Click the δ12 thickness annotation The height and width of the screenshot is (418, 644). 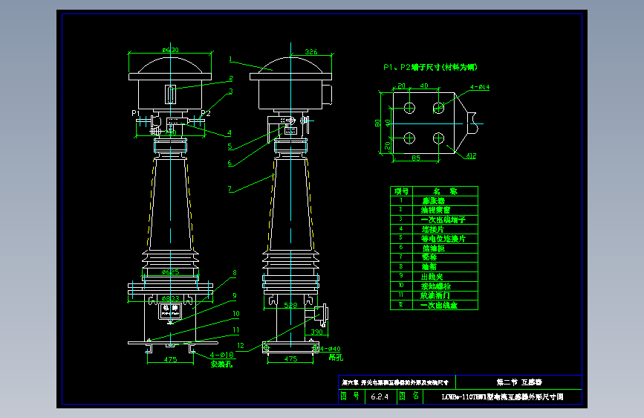471,156
